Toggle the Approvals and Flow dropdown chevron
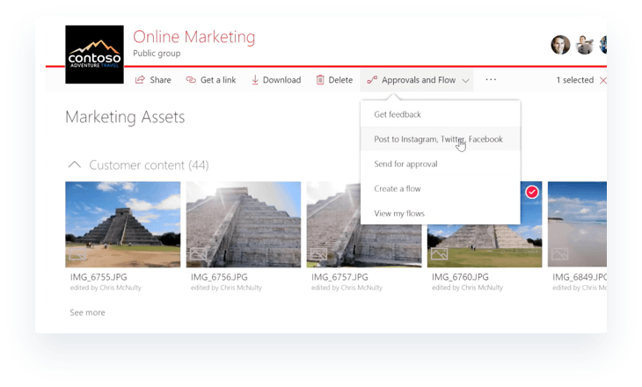Viewport: 642px width, 387px height. (x=465, y=81)
